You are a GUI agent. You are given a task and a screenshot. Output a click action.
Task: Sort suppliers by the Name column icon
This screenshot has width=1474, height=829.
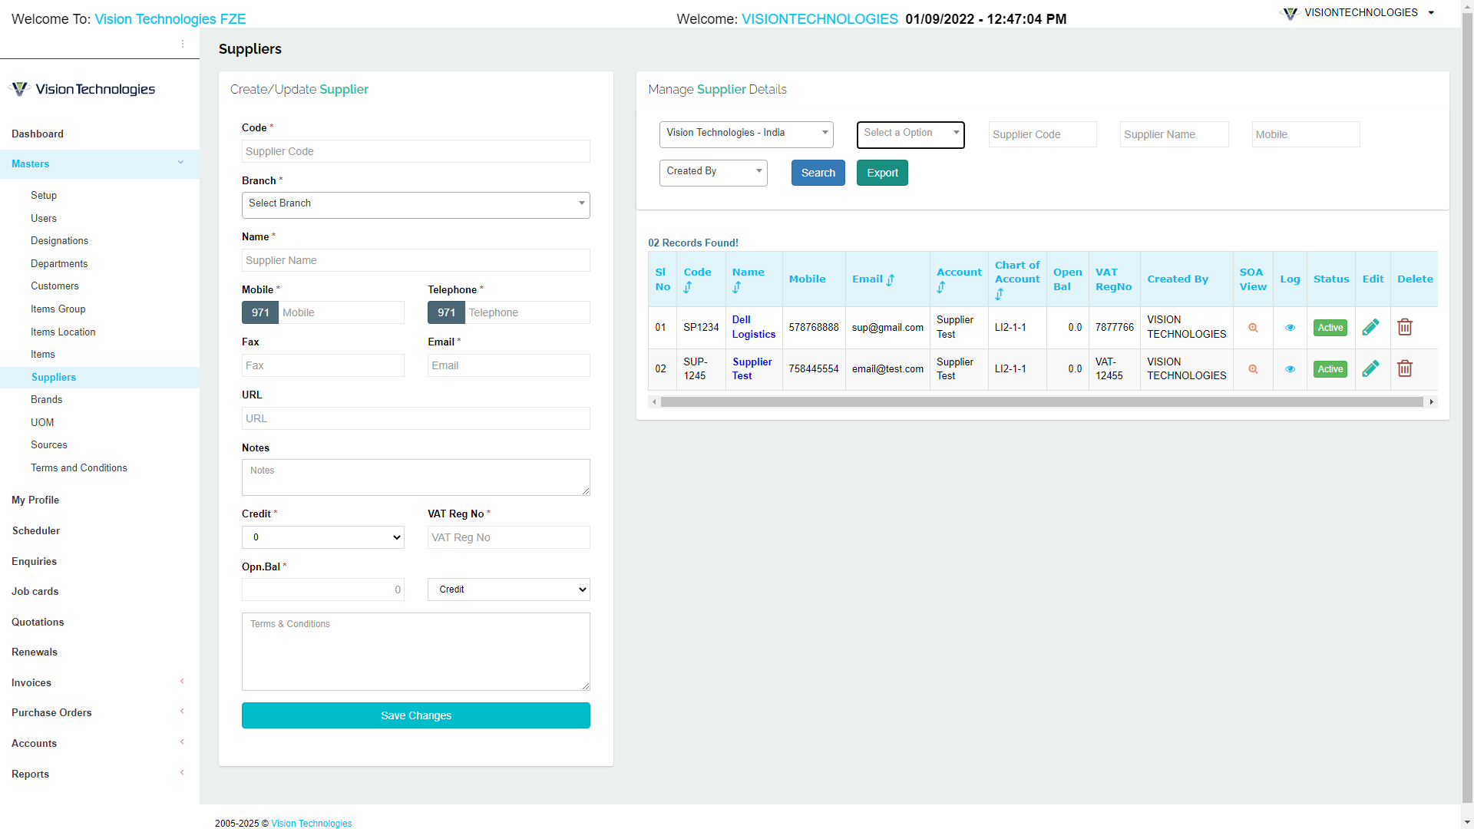pyautogui.click(x=738, y=287)
